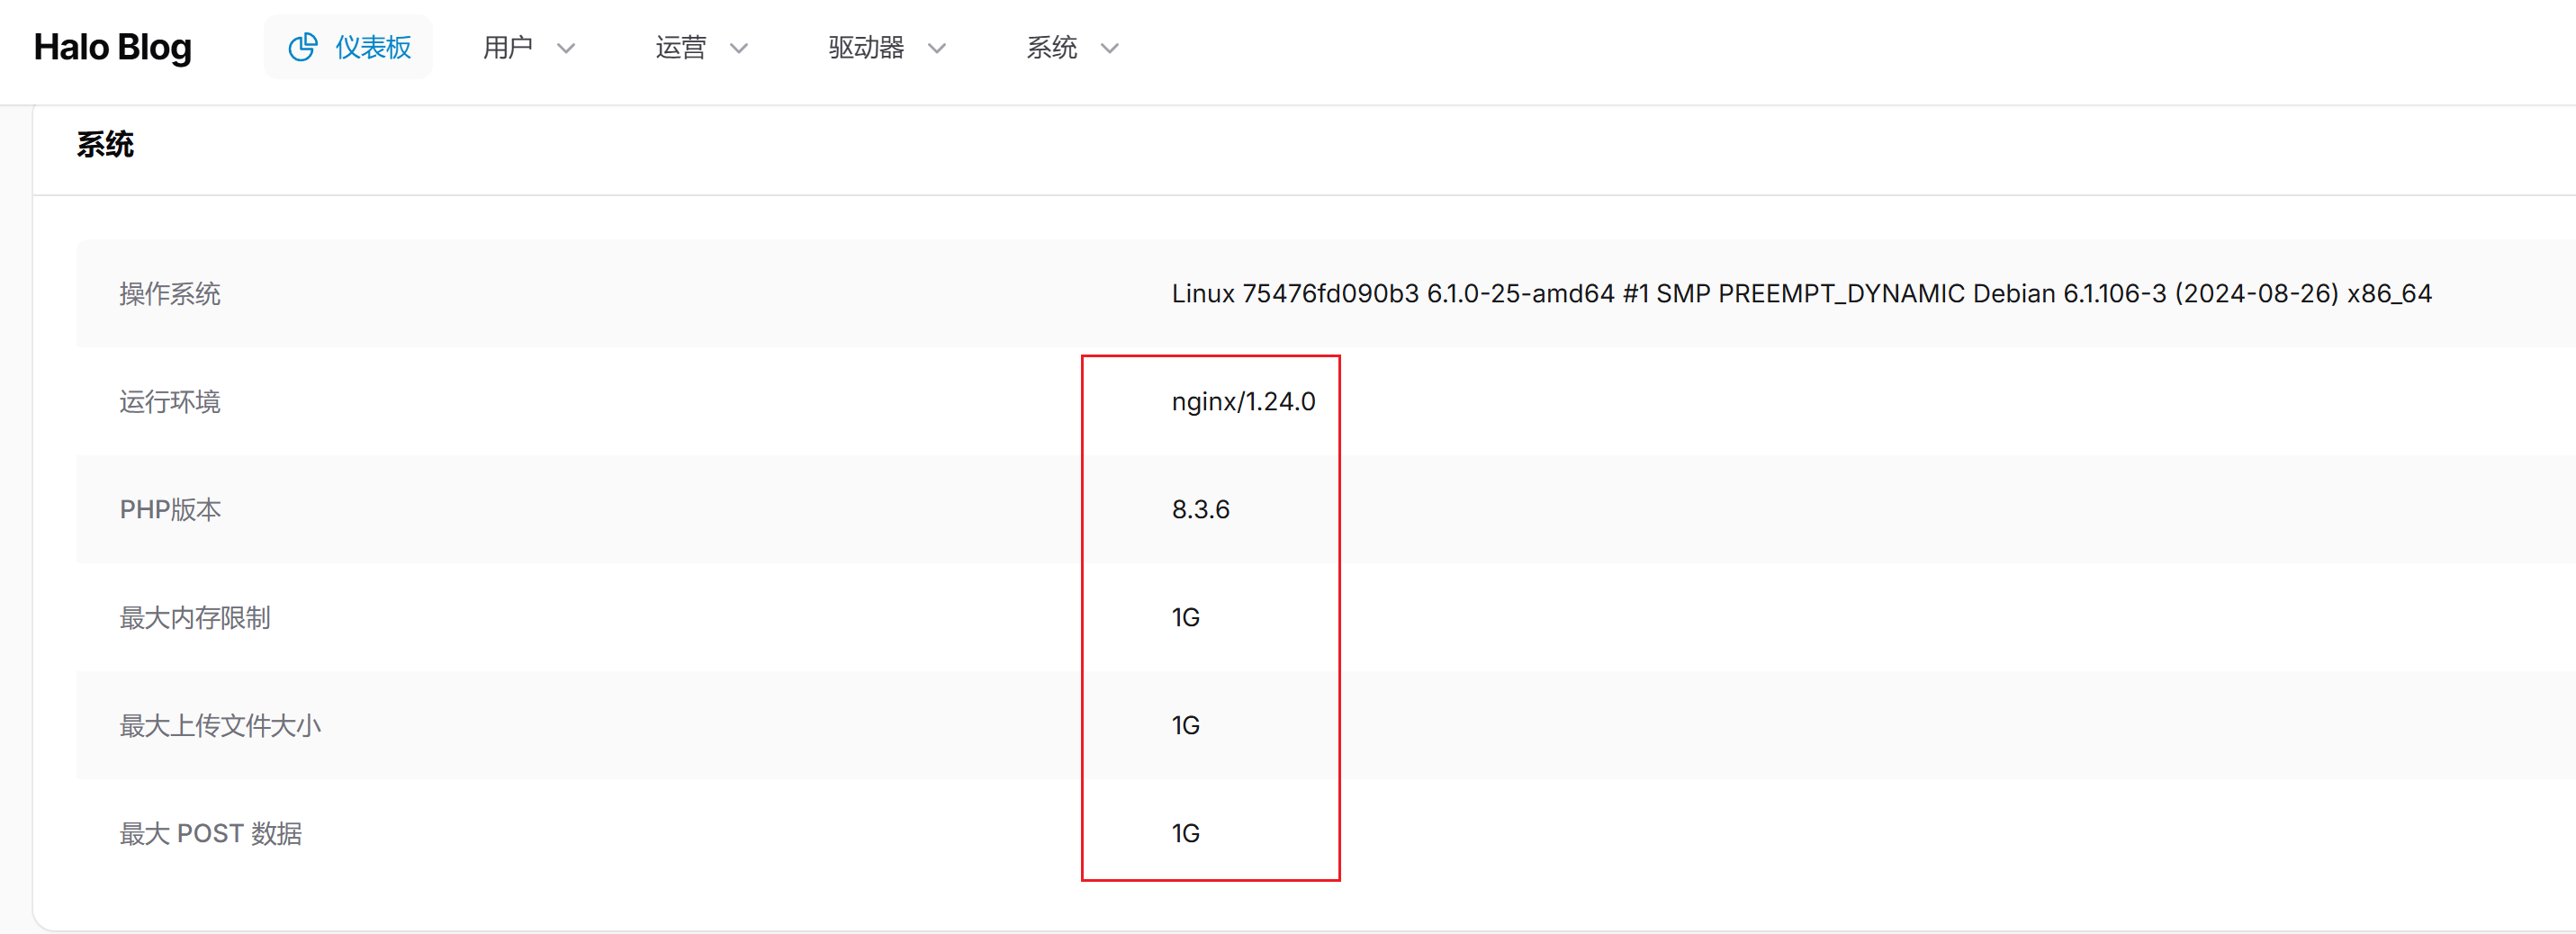The height and width of the screenshot is (934, 2576).
Task: Select the PHP版本 row label
Action: click(x=170, y=510)
